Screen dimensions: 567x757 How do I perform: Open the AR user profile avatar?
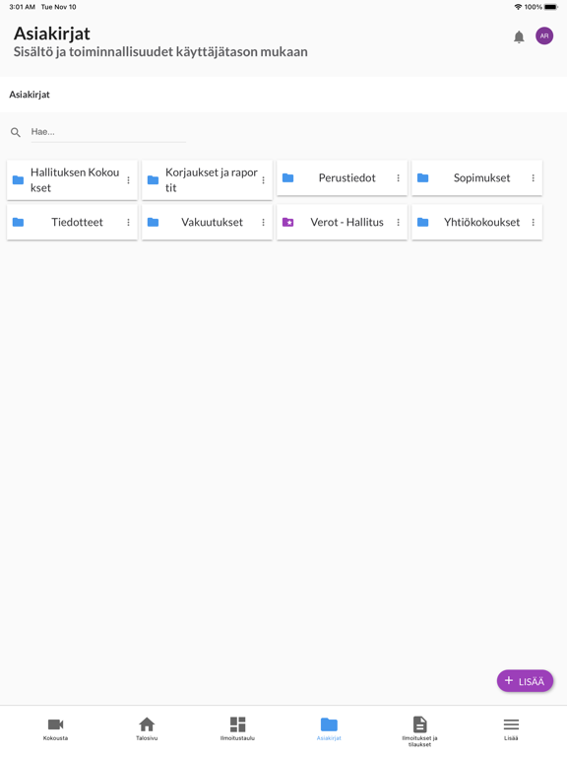544,35
